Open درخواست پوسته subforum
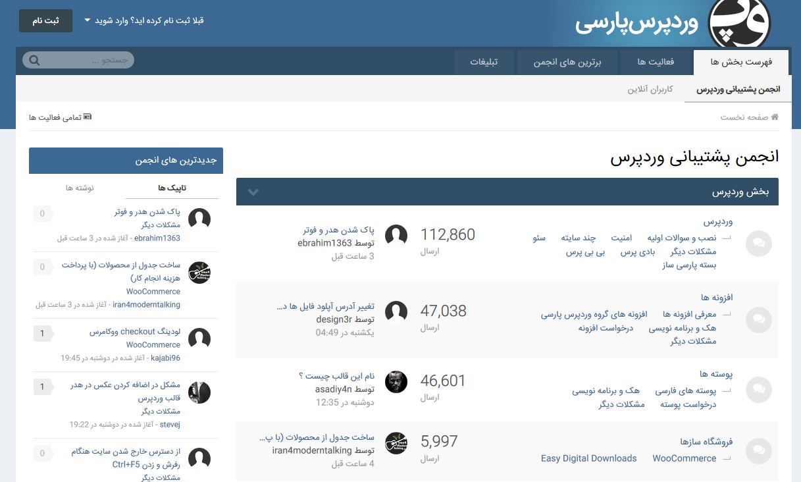 688,404
